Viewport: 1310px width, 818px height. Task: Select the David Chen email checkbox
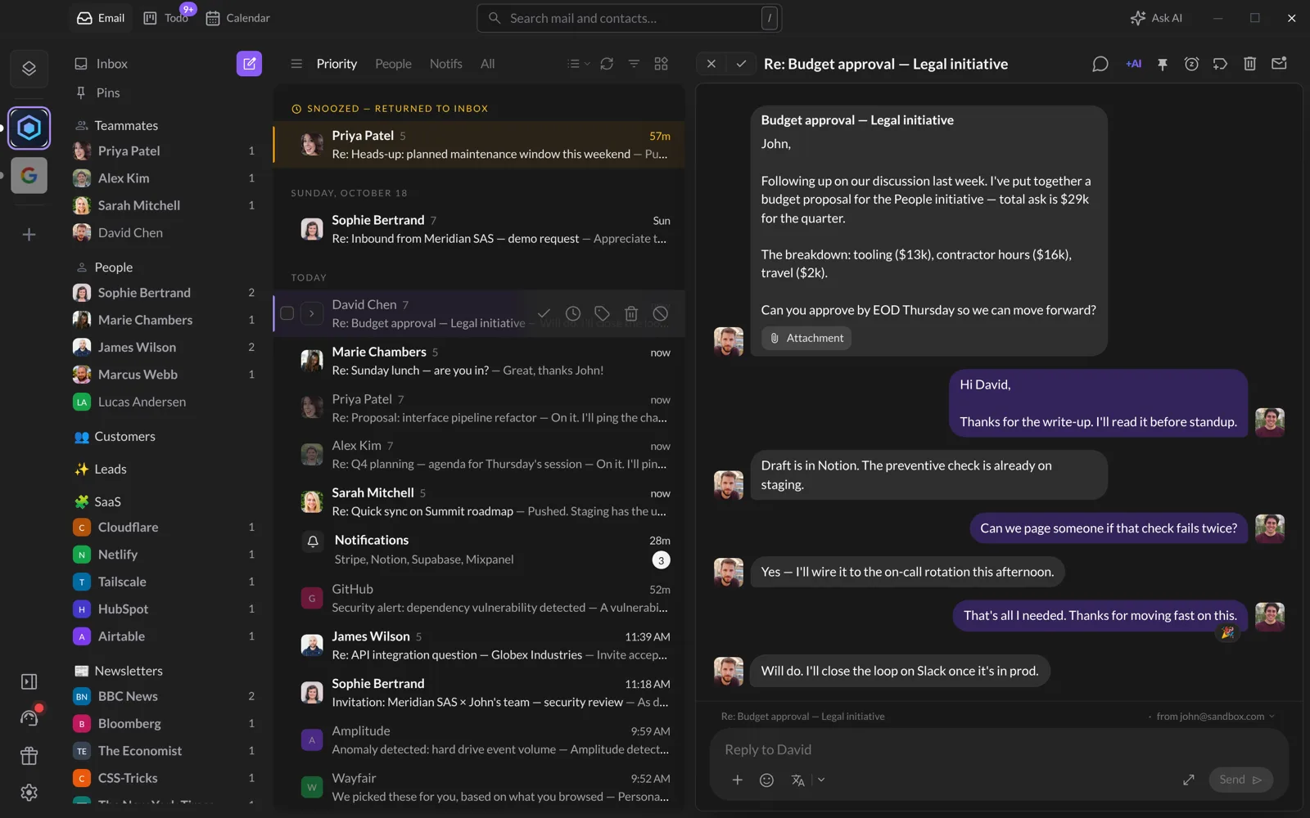287,313
